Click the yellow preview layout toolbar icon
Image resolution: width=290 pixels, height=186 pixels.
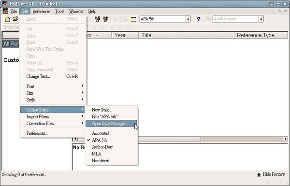[133, 19]
